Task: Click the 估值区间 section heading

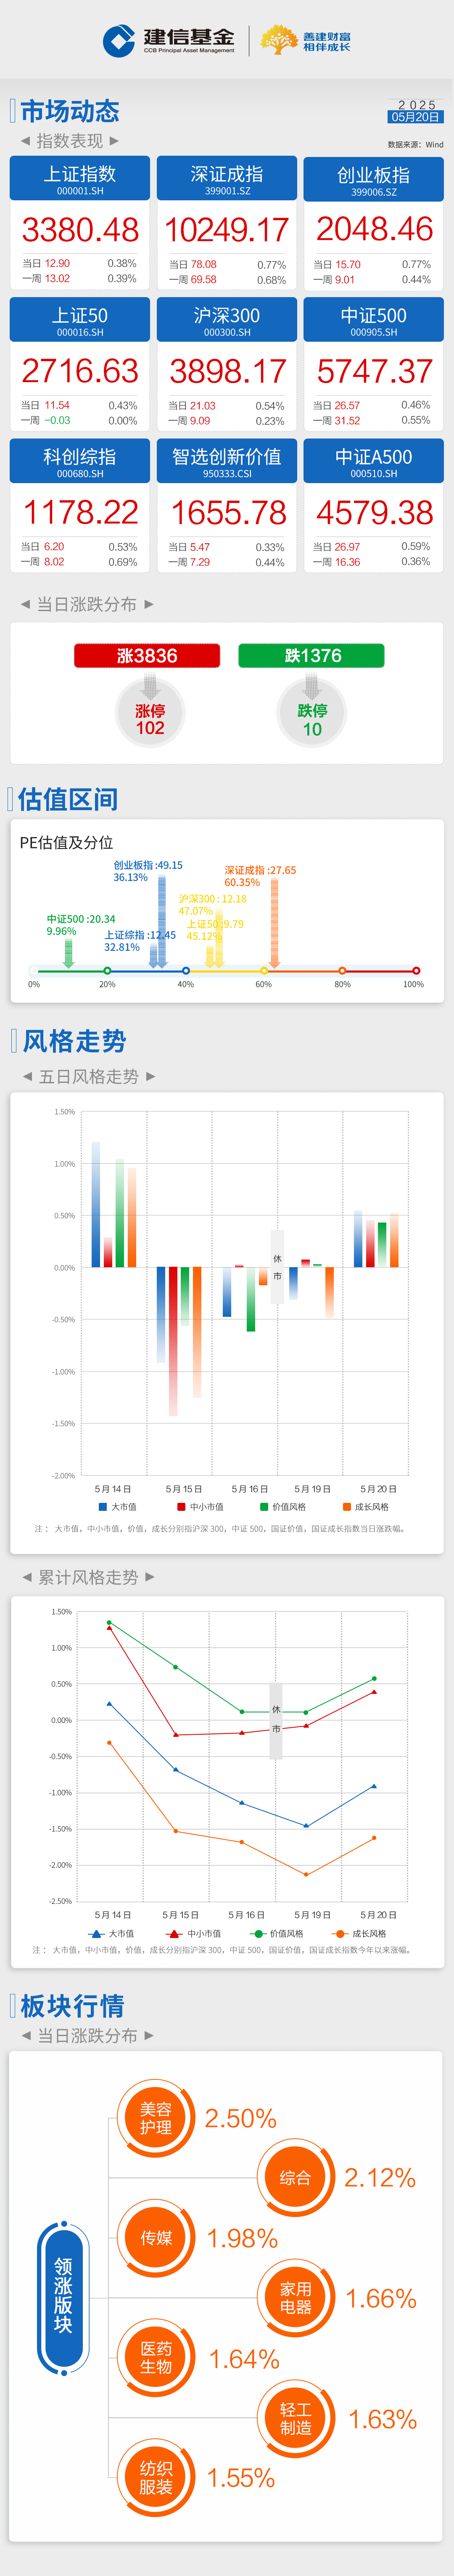Action: coord(68,799)
